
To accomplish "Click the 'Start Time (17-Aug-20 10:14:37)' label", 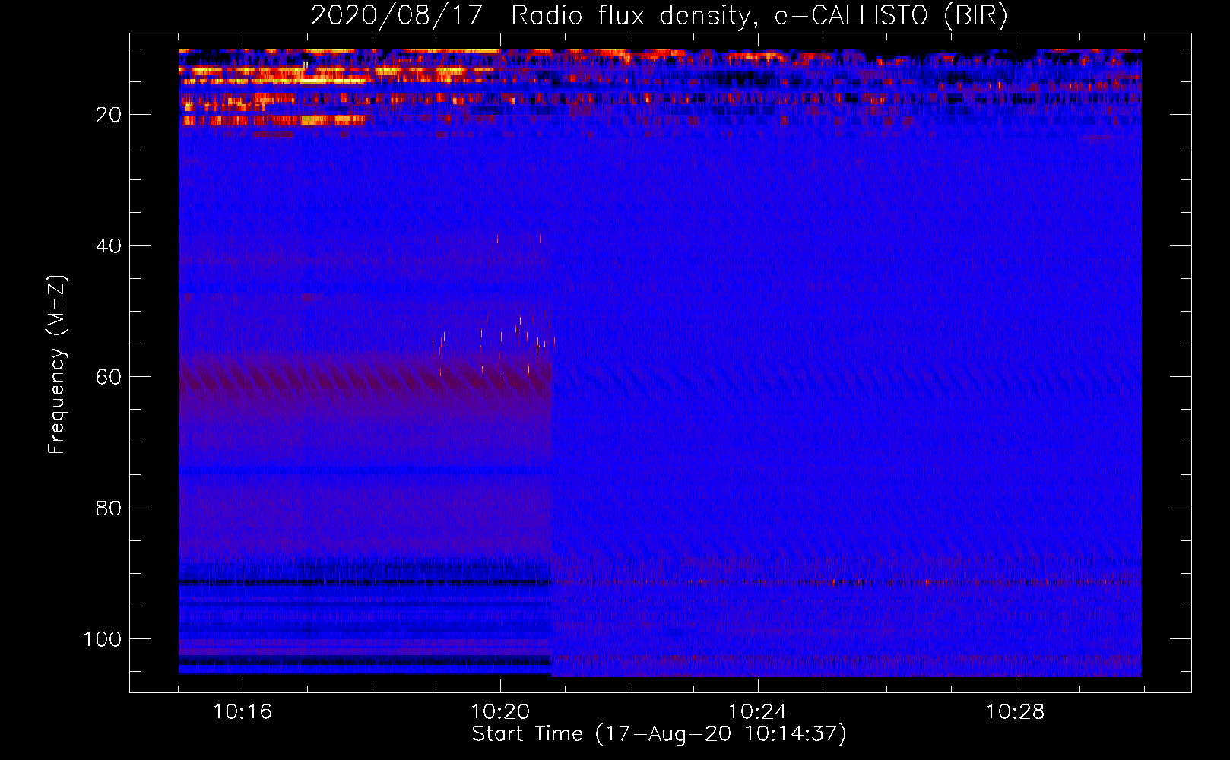I will pyautogui.click(x=659, y=734).
